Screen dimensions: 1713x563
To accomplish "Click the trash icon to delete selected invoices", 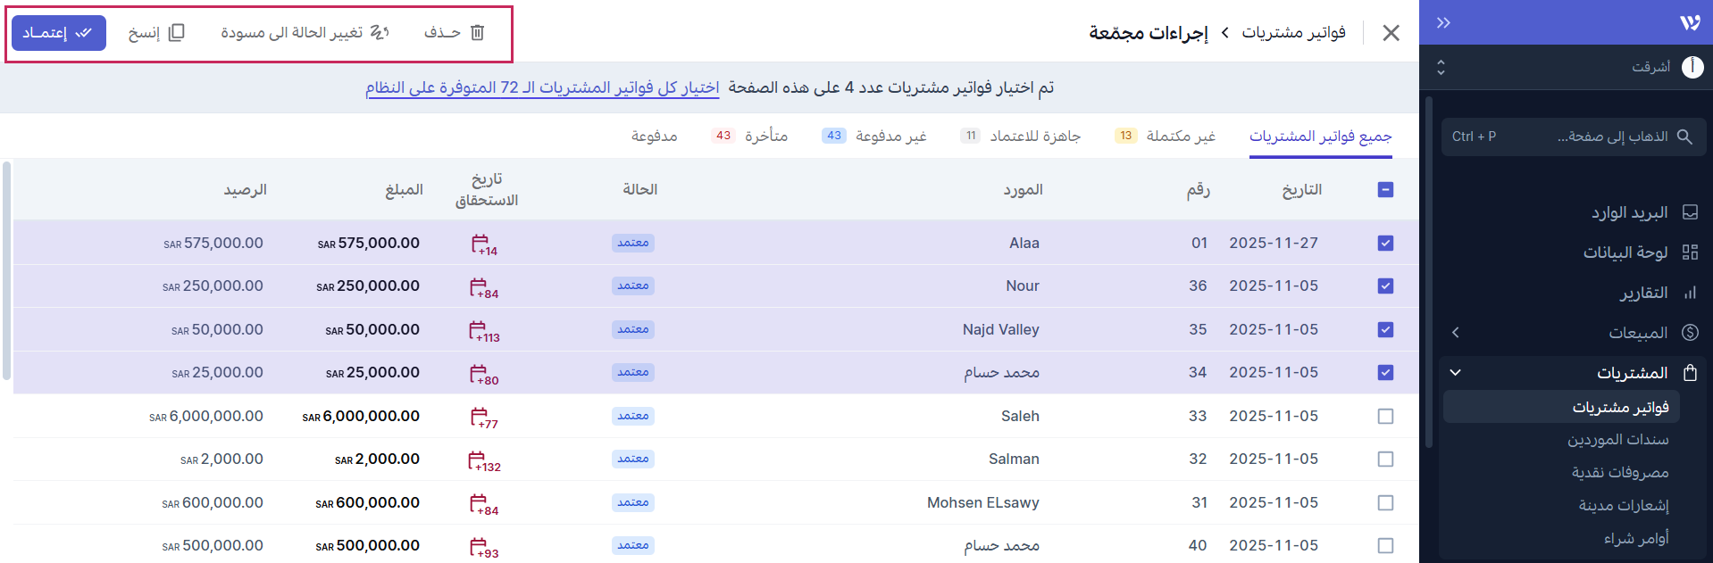I will [x=477, y=33].
